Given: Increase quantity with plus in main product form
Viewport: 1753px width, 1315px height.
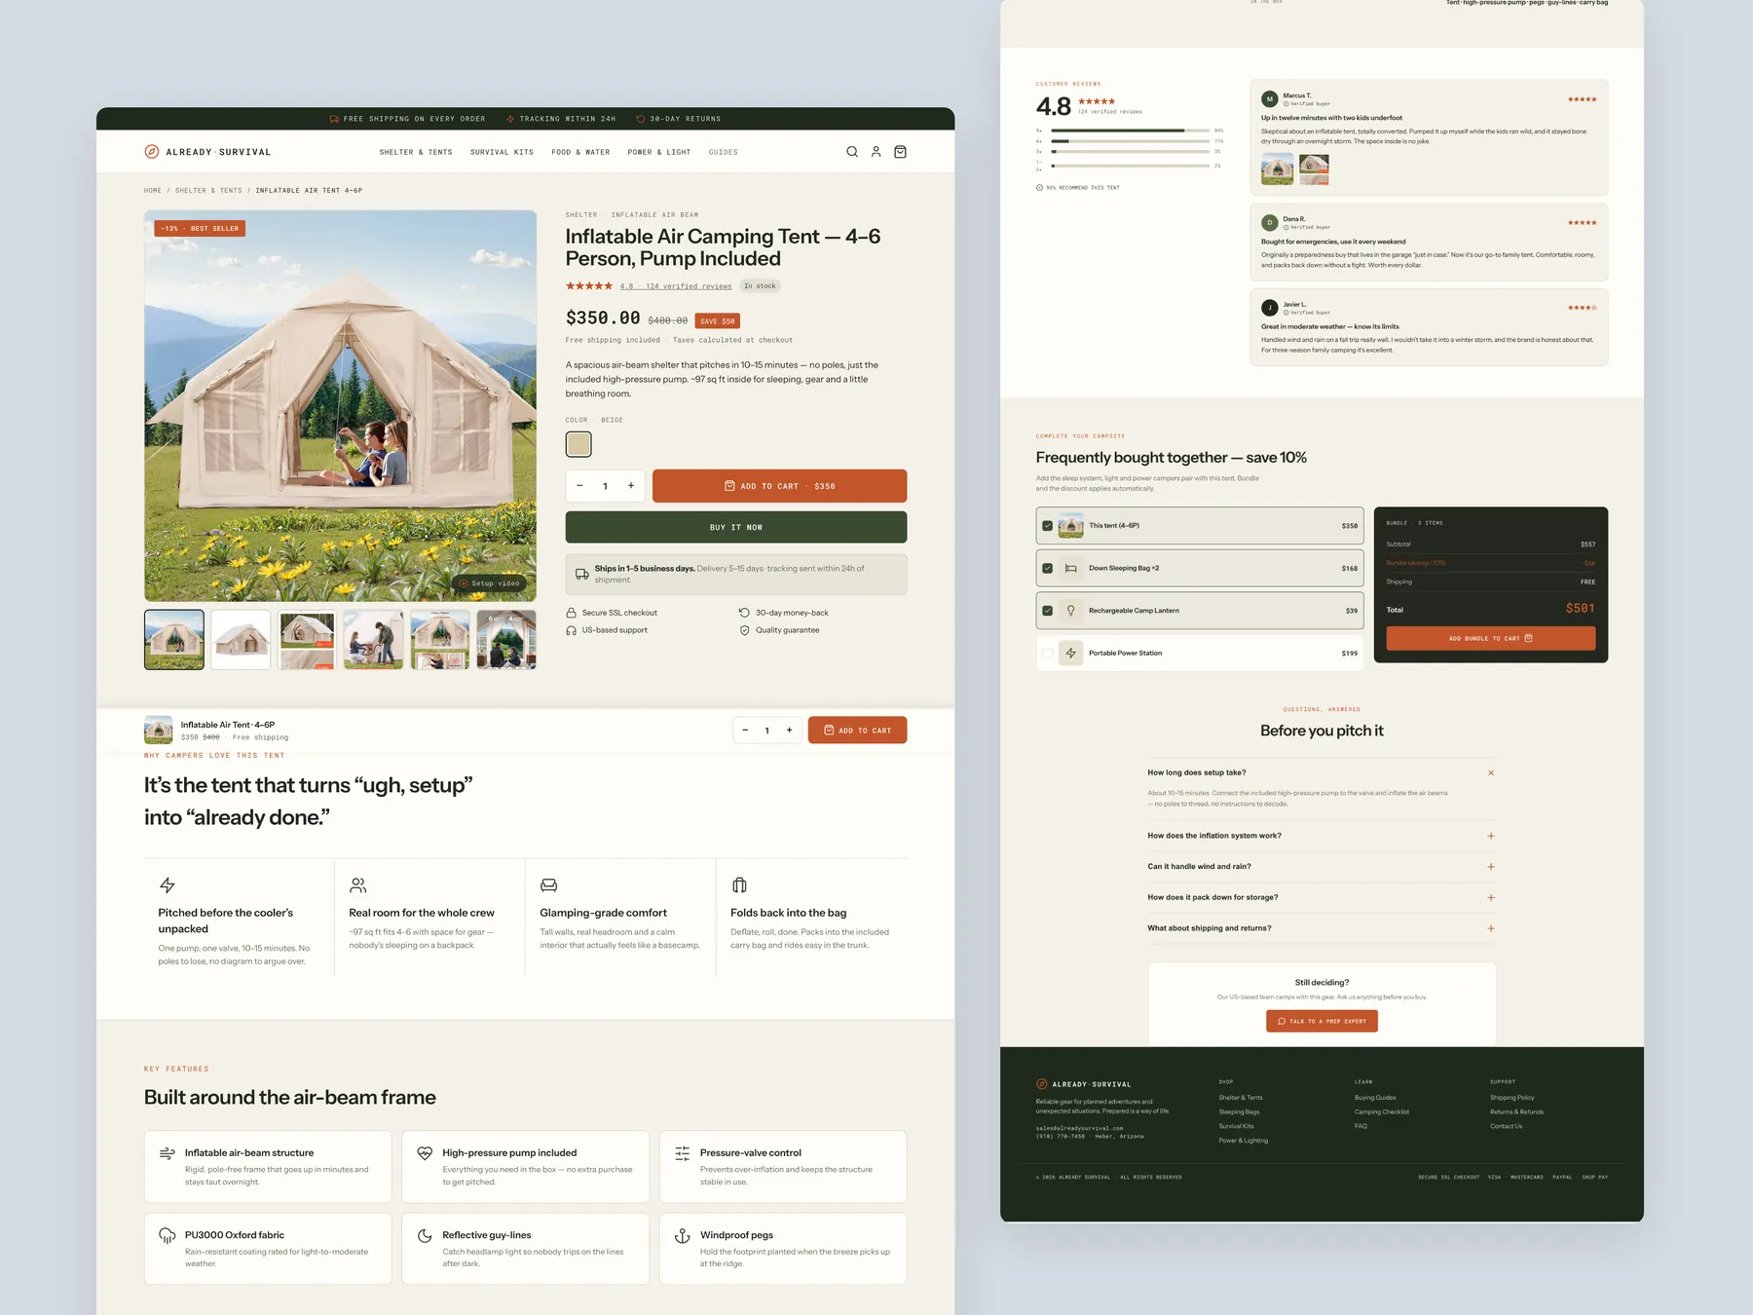Looking at the screenshot, I should (x=631, y=486).
